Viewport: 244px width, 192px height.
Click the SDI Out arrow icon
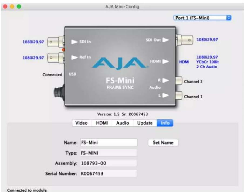(166, 40)
